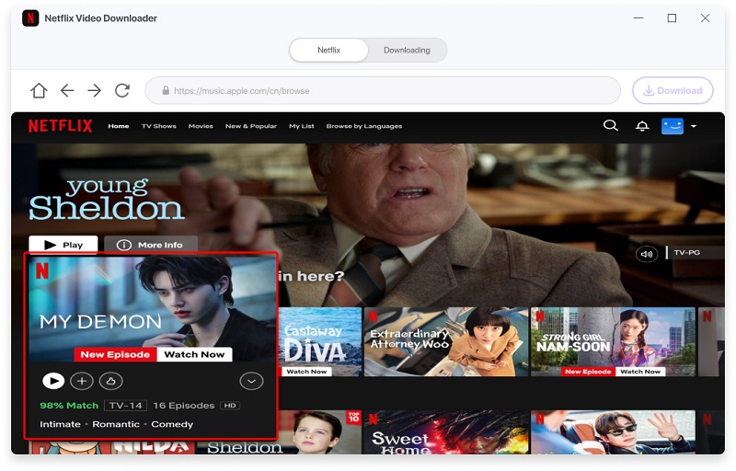736x471 pixels.
Task: Open New & Popular section
Action: click(250, 126)
